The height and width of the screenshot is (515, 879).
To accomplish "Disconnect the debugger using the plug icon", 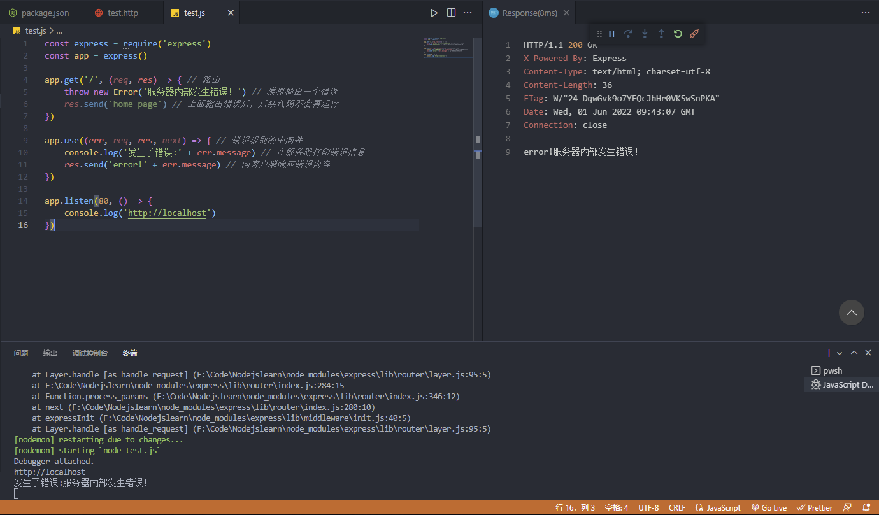I will (x=694, y=34).
